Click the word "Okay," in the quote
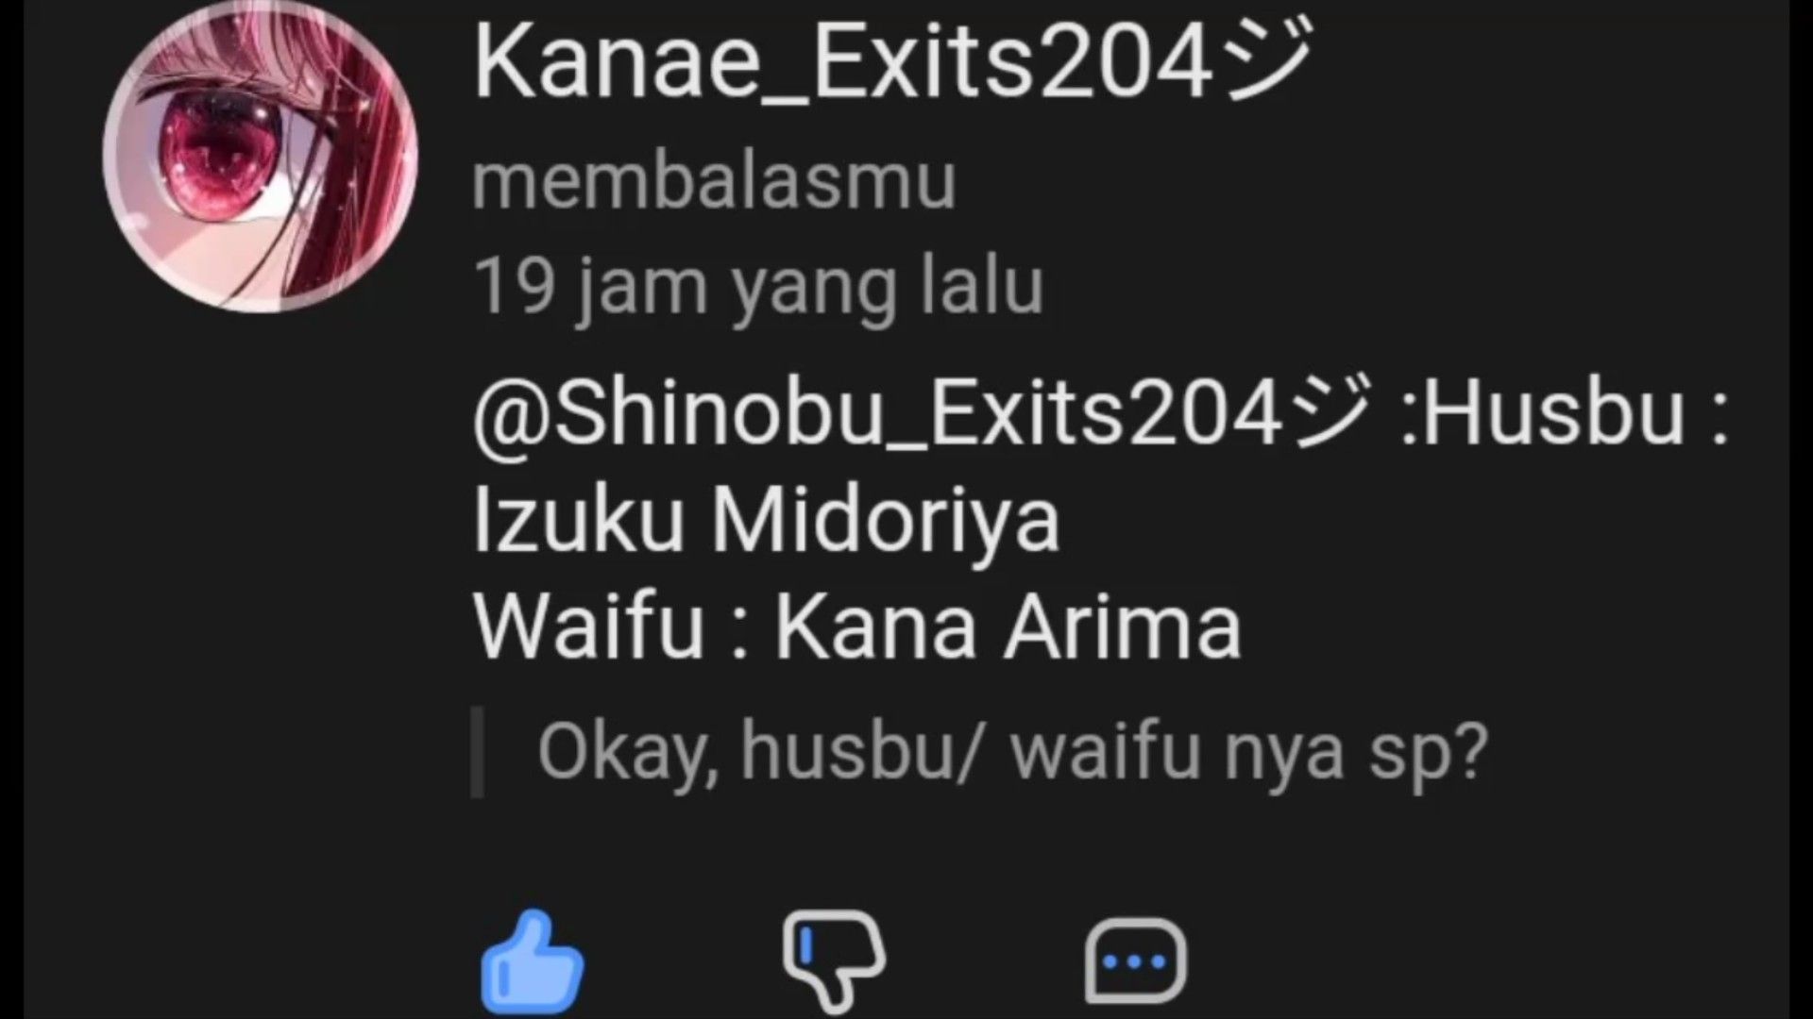The width and height of the screenshot is (1813, 1019). (627, 753)
